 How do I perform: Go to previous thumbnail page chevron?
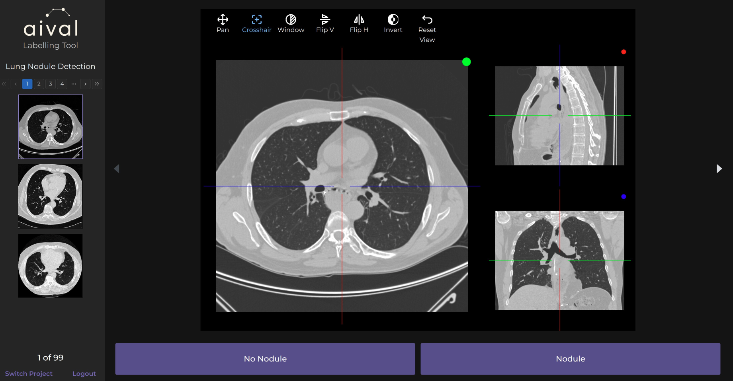pos(16,84)
